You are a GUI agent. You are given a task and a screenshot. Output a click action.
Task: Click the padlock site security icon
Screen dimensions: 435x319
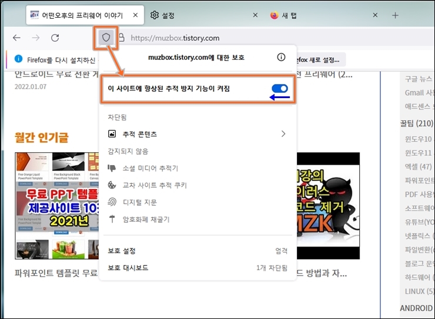tap(121, 38)
